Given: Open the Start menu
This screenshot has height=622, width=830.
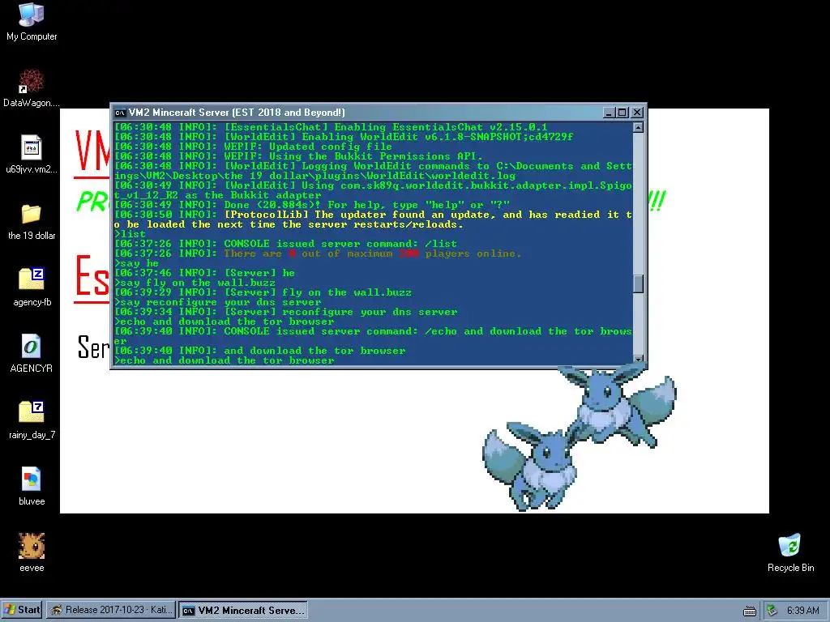Looking at the screenshot, I should coord(22,610).
